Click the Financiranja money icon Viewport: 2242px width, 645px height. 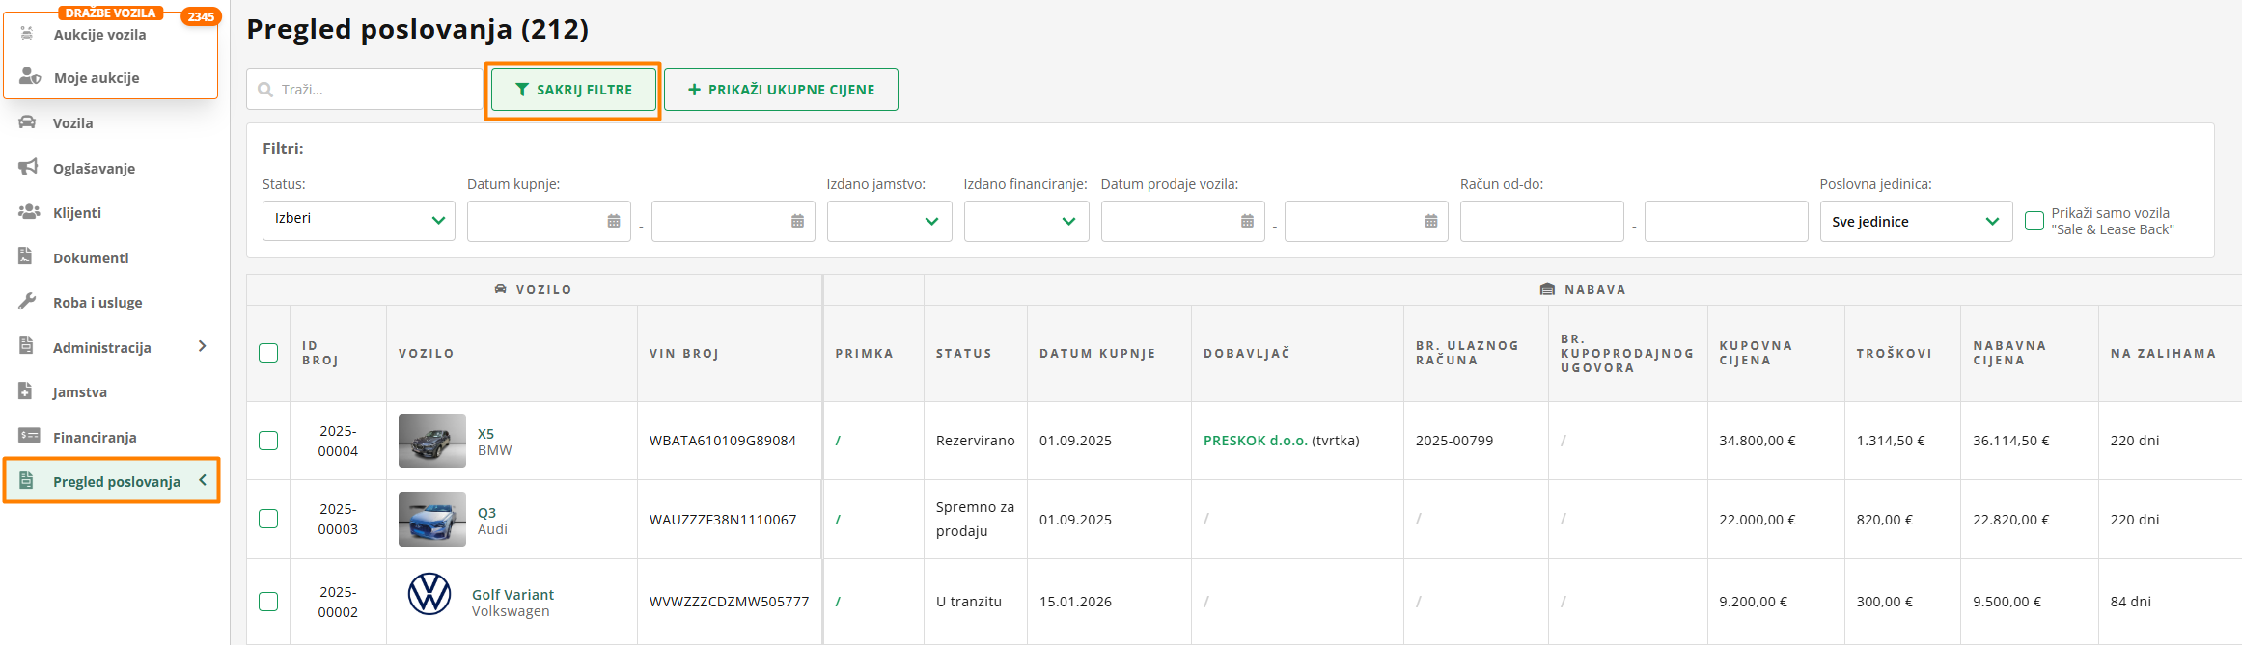point(28,436)
